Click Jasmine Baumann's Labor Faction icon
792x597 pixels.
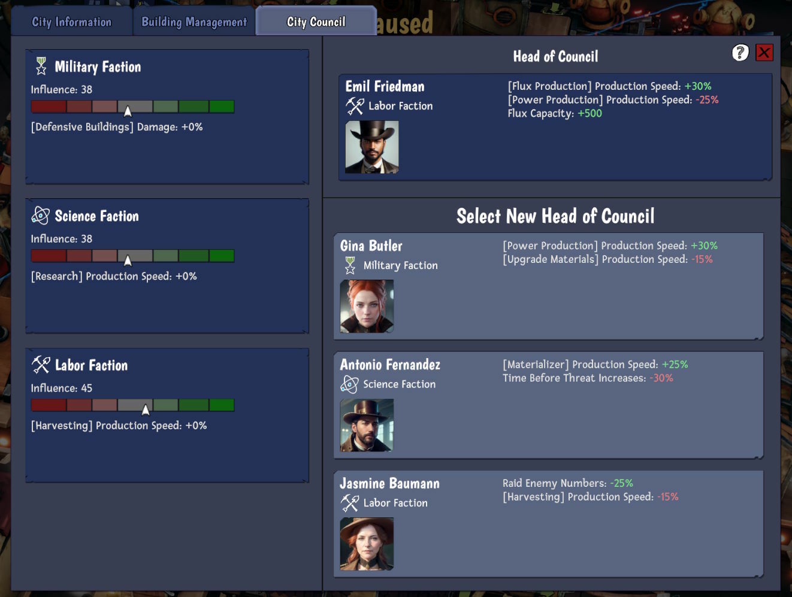[x=350, y=503]
